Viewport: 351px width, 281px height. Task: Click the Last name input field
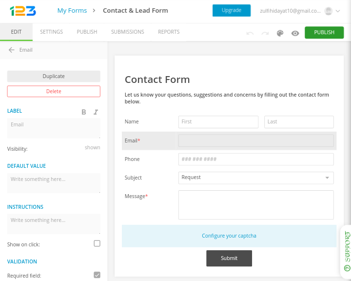click(299, 122)
